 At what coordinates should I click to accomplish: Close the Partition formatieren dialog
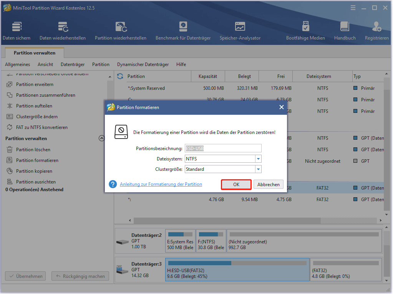(282, 107)
